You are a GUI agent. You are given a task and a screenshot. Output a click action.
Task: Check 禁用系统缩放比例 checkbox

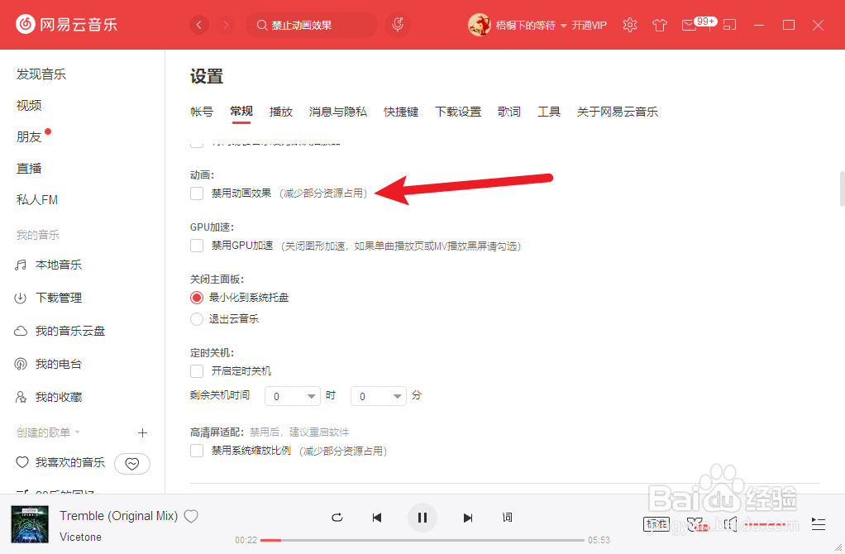197,451
